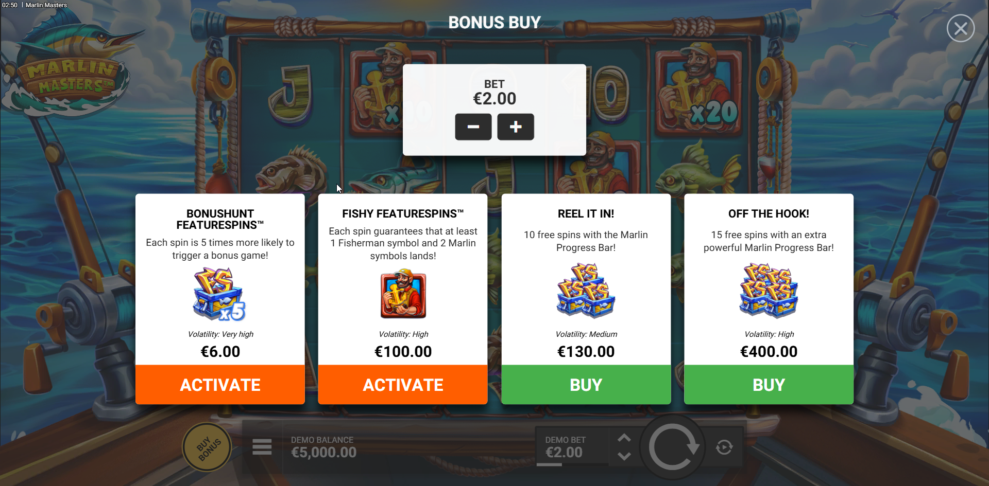This screenshot has width=989, height=486.
Task: Click the spin button
Action: tap(672, 447)
